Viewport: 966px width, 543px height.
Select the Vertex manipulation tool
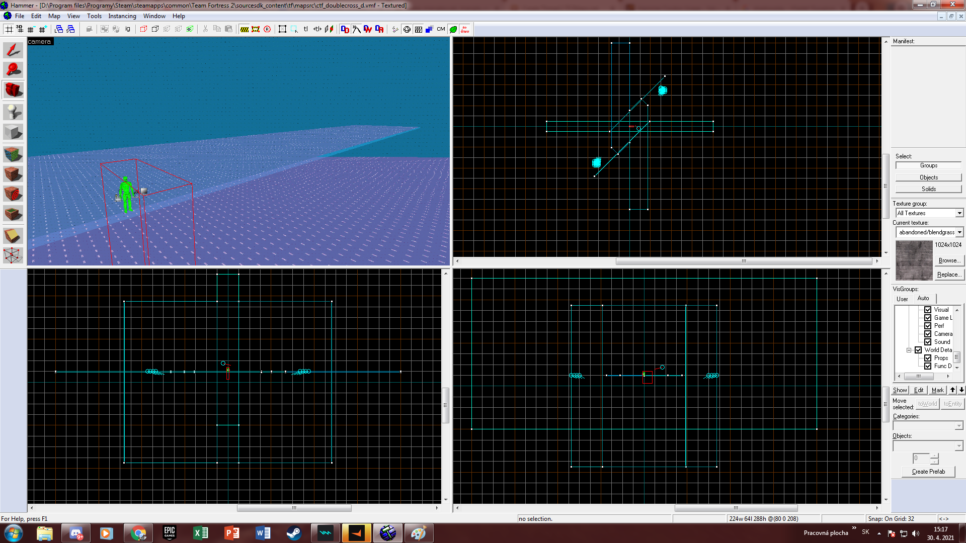[13, 255]
